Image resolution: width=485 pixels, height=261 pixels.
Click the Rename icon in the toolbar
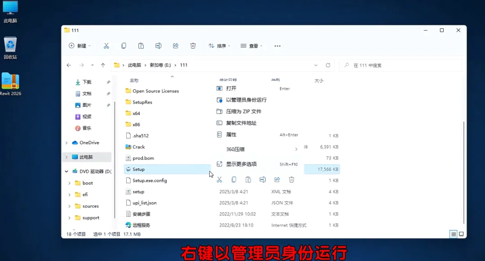pos(158,46)
